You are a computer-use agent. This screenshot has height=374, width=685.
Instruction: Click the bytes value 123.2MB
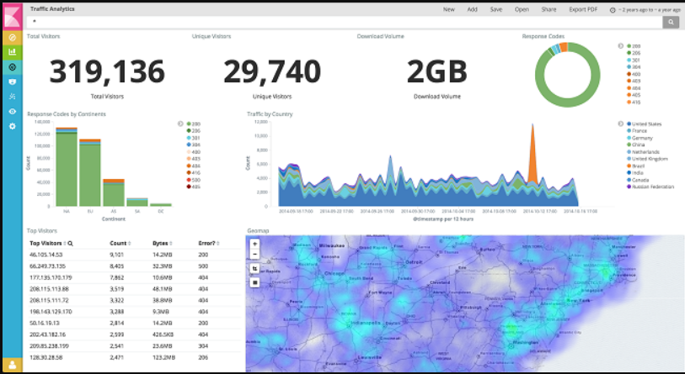[163, 357]
